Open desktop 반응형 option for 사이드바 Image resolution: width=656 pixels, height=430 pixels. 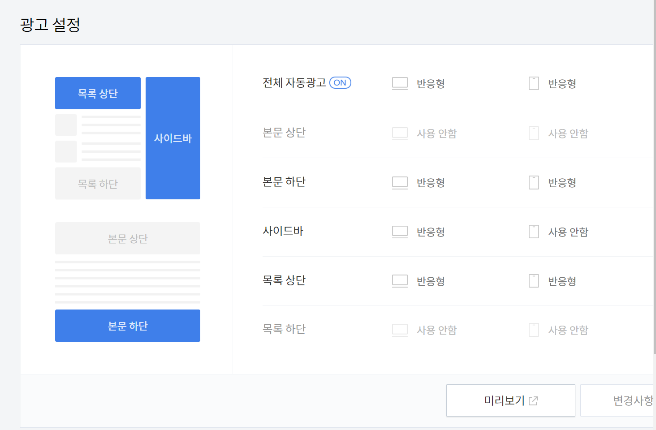[431, 232]
